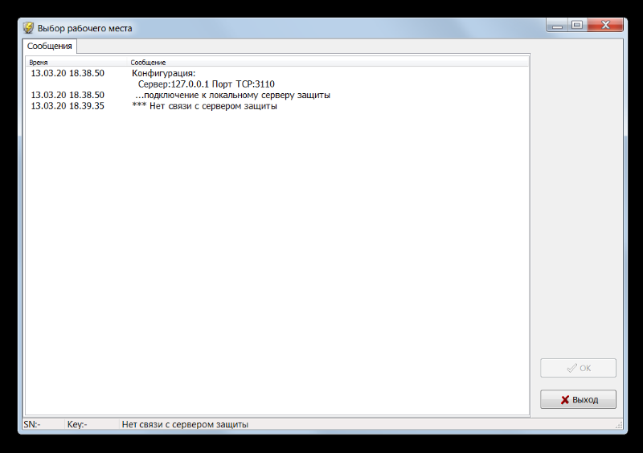Click status bar text Нет связи с сервером защиты
Screen dimensions: 643x453
[185, 424]
